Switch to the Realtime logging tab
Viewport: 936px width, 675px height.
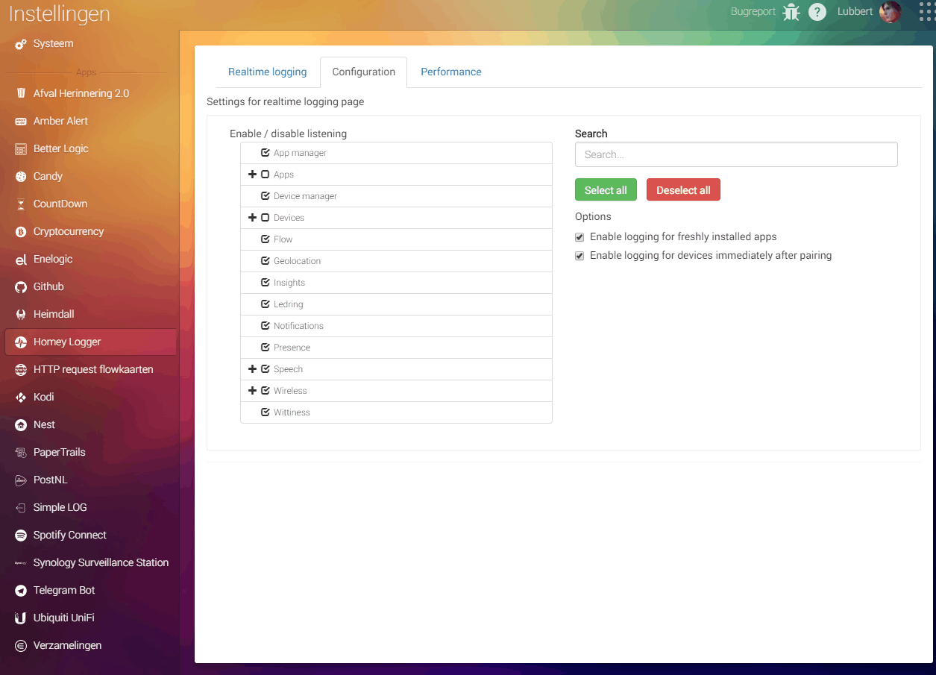268,72
